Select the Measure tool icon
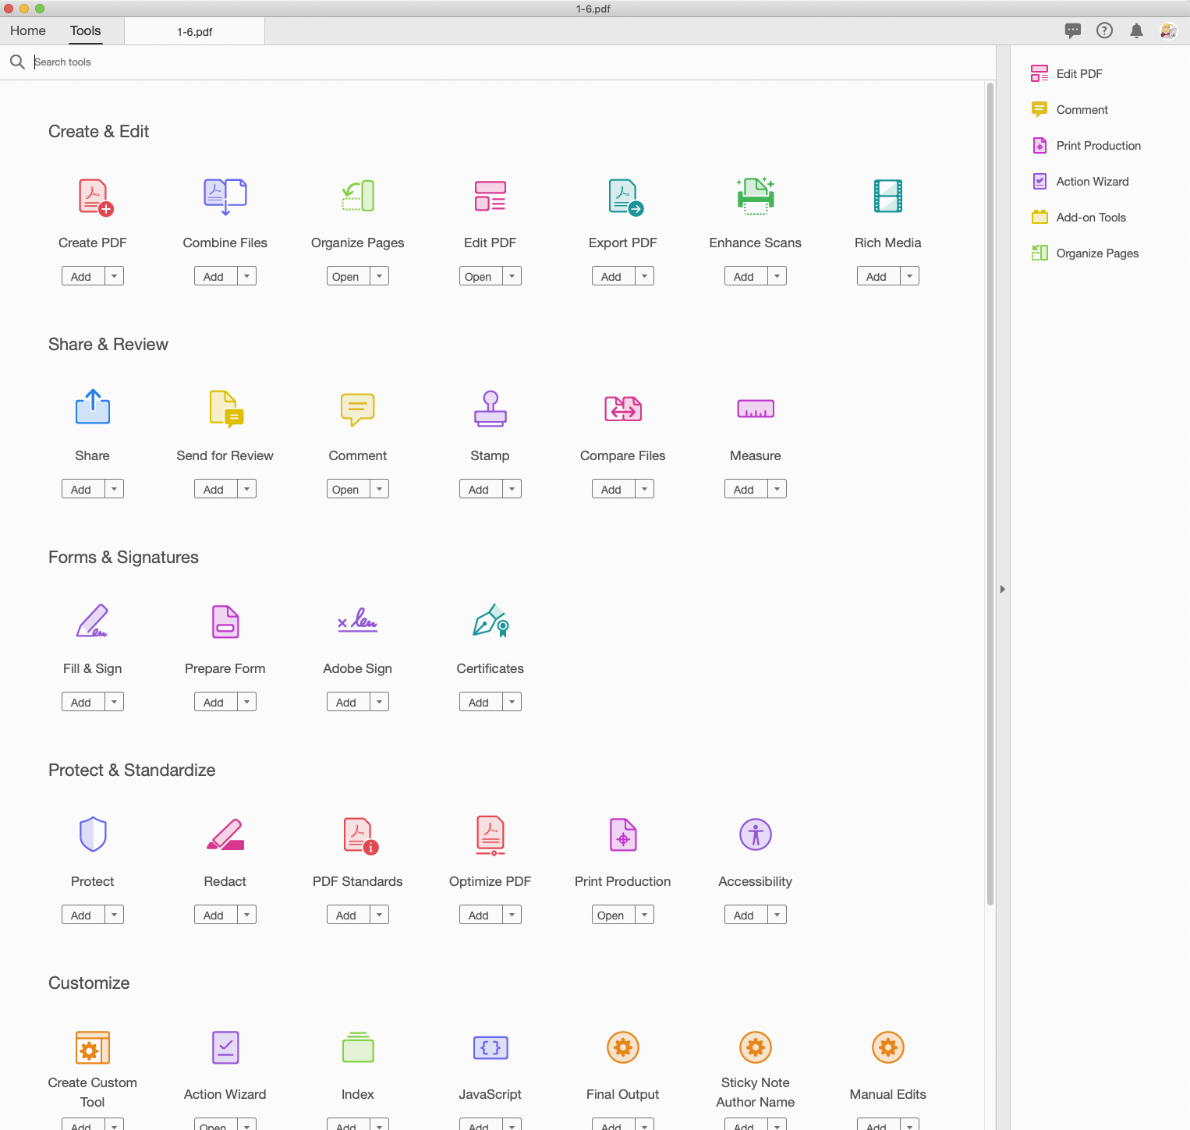Image resolution: width=1190 pixels, height=1130 pixels. [x=756, y=409]
